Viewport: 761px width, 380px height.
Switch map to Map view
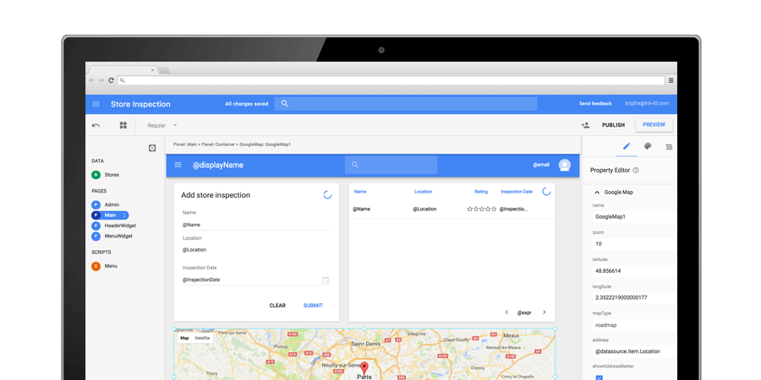[184, 338]
